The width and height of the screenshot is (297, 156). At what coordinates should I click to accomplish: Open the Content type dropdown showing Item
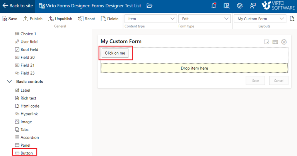point(151,19)
